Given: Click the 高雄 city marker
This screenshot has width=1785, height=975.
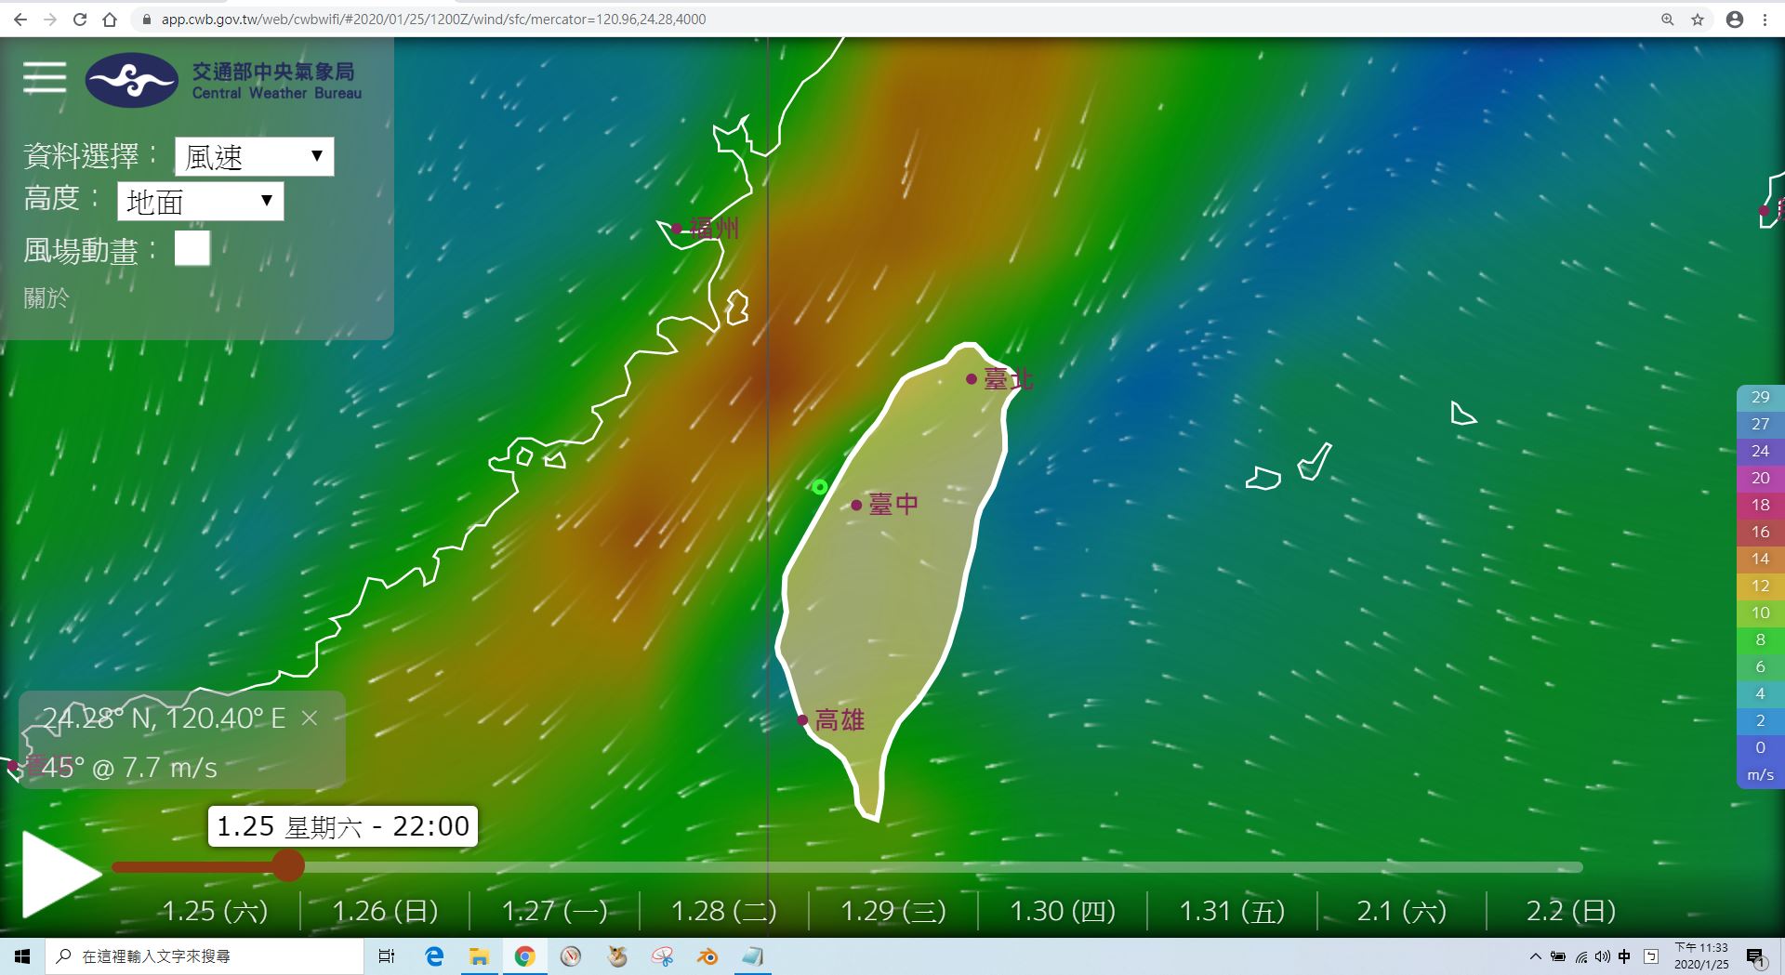Looking at the screenshot, I should pos(802,719).
